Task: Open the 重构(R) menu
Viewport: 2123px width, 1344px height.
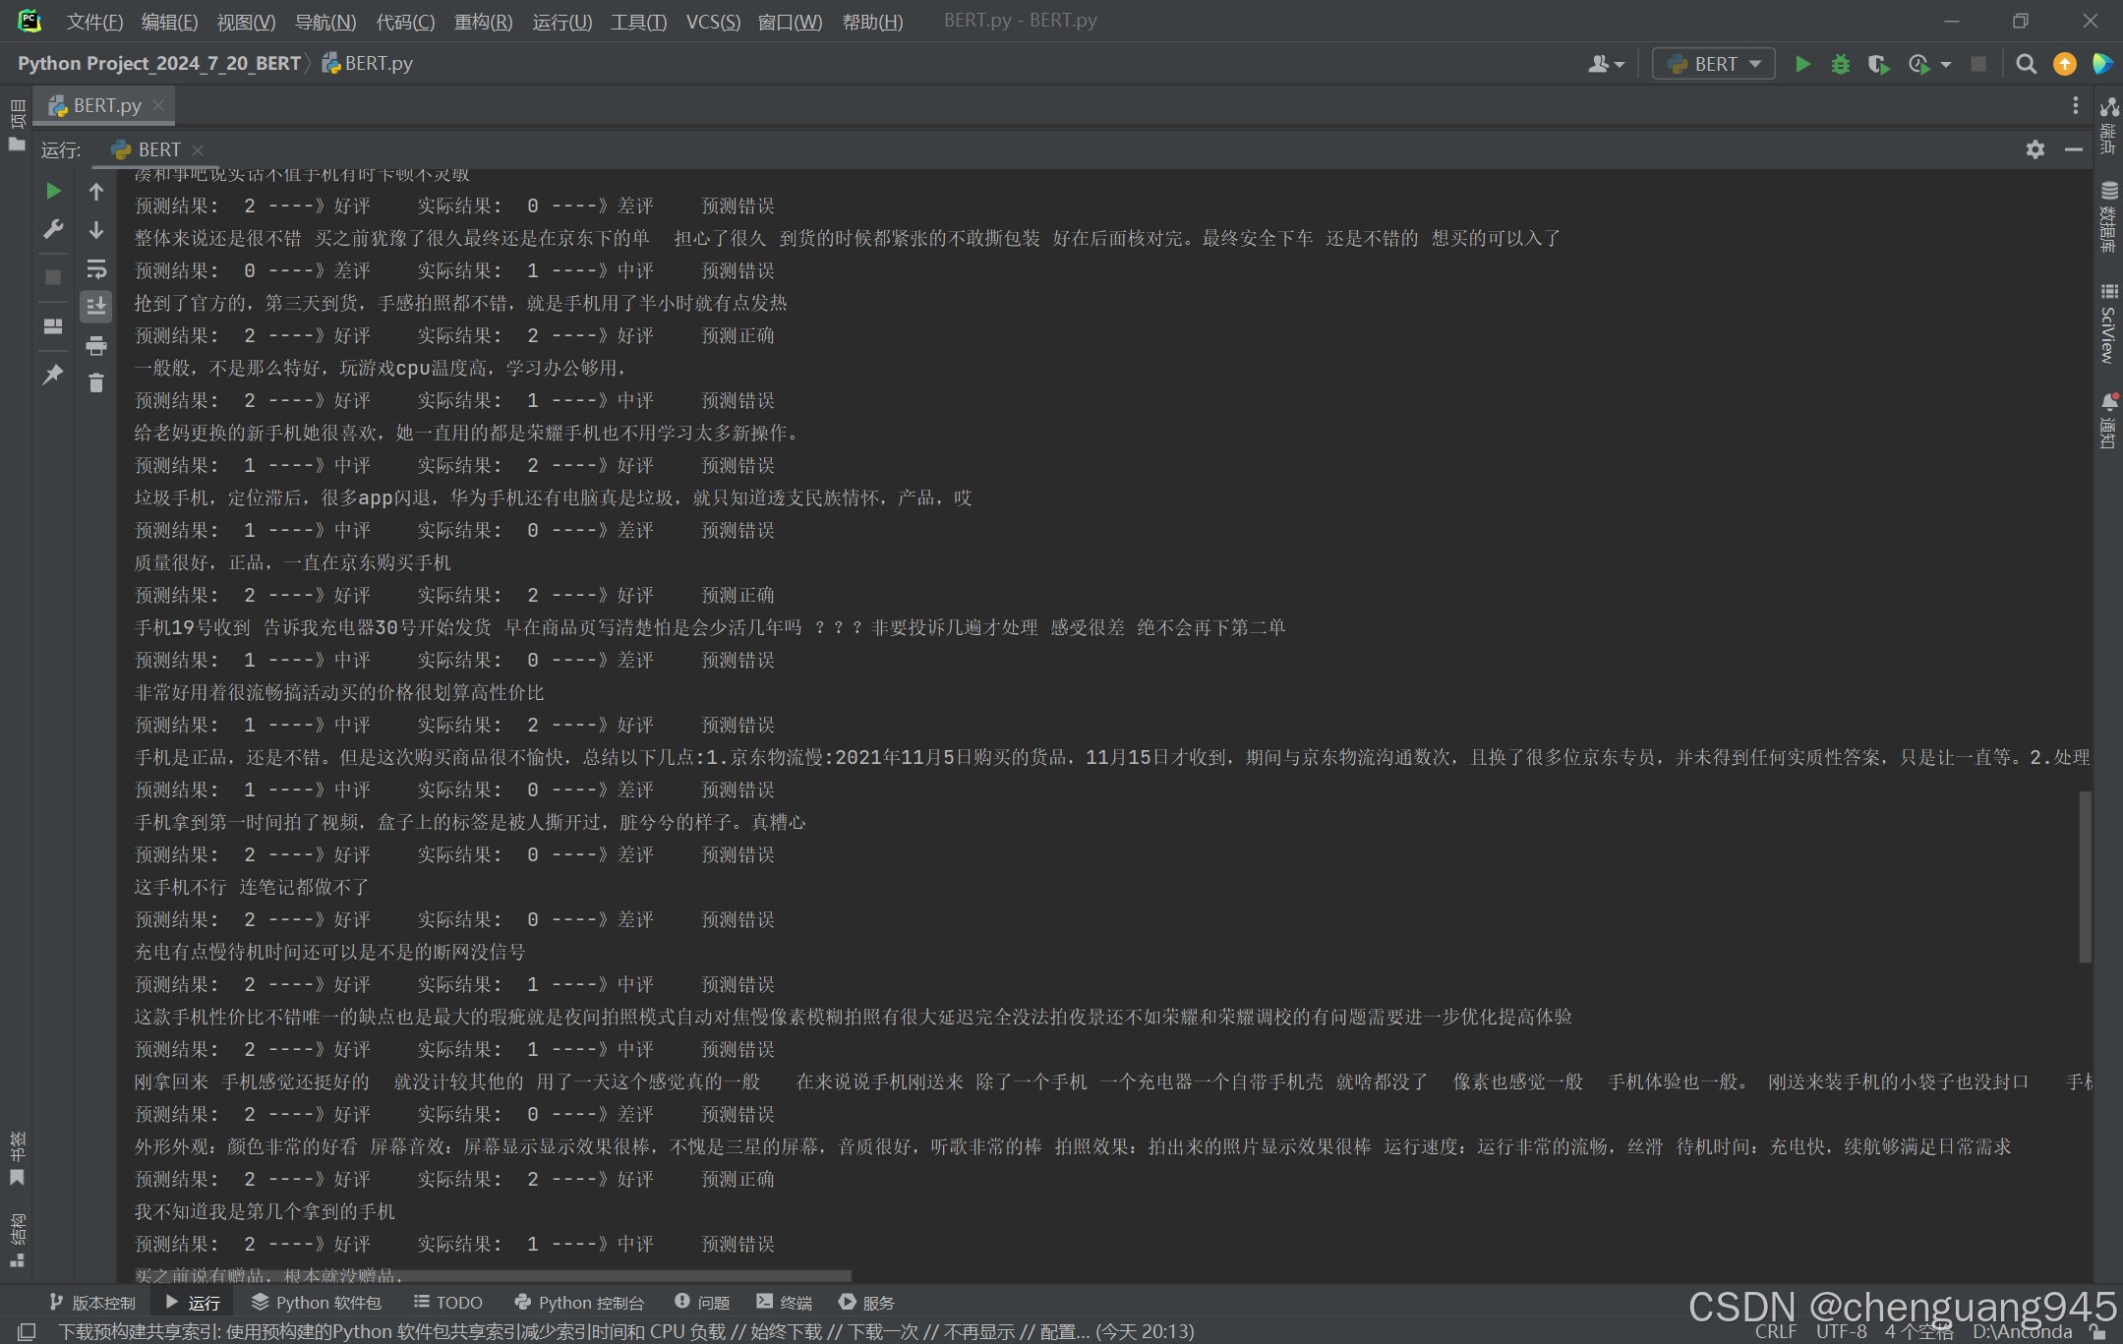Action: pyautogui.click(x=483, y=22)
